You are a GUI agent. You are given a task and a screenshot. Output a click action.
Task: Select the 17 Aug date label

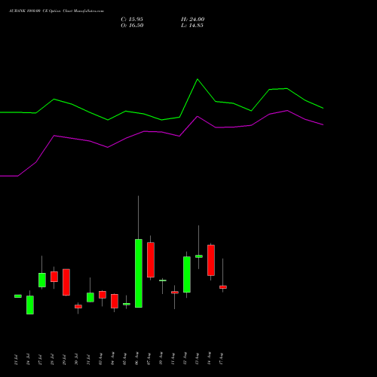221,358
